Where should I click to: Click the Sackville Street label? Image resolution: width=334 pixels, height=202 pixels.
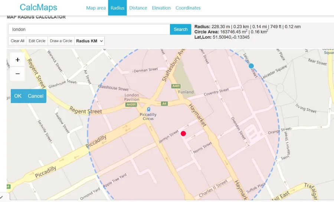point(45,131)
